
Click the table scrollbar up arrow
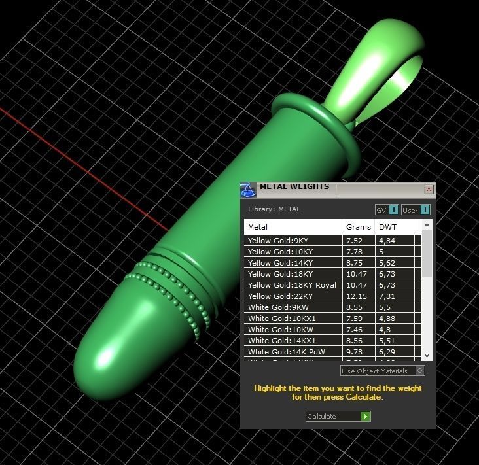coord(427,226)
